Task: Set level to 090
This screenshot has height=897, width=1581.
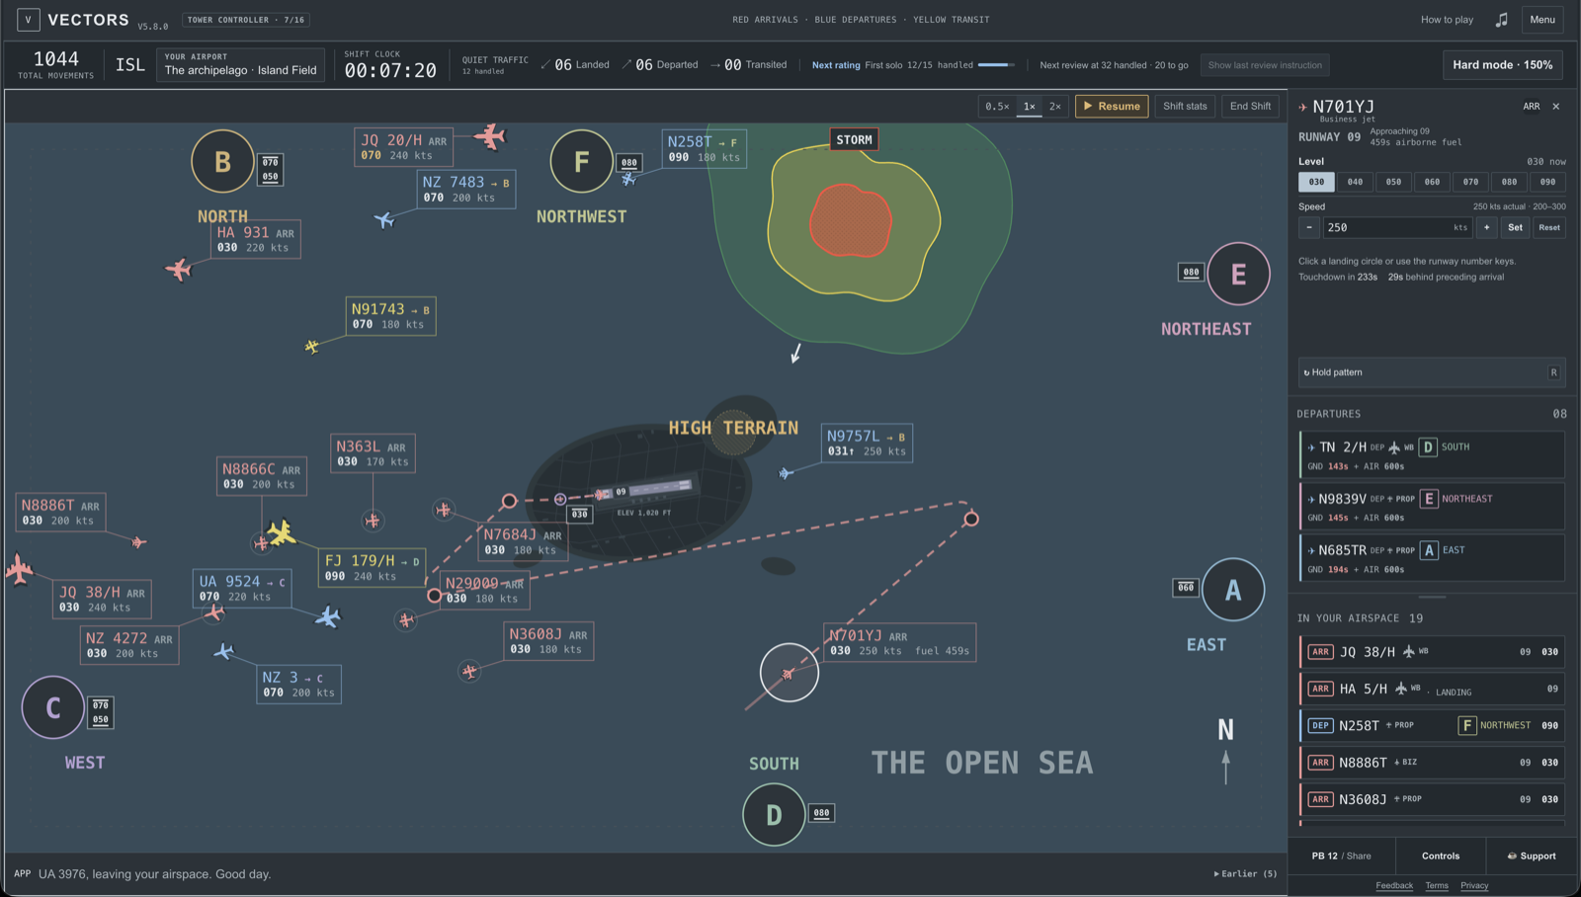Action: pos(1547,182)
